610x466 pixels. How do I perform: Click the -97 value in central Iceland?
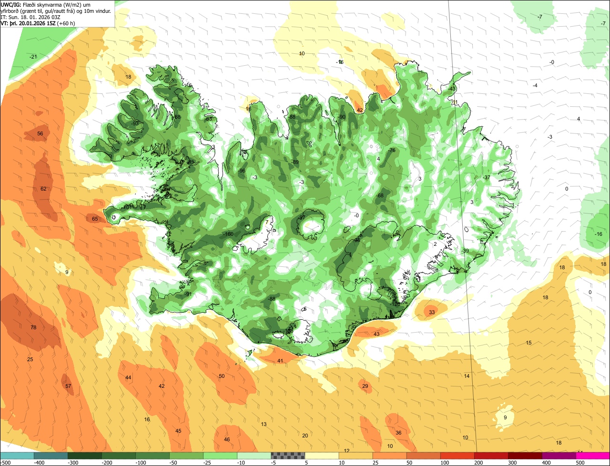tap(301, 217)
